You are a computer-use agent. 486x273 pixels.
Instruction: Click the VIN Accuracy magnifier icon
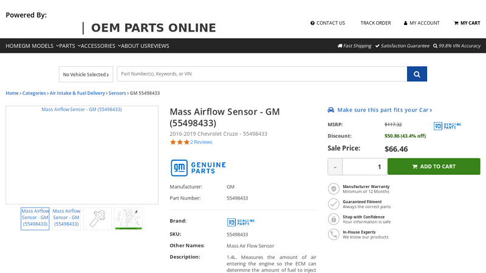pos(435,46)
